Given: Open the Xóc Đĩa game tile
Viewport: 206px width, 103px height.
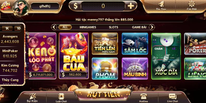Looking at the screenshot, I should 166,56.
